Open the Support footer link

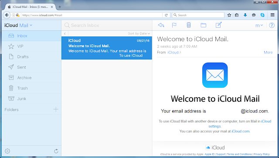coord(221,154)
